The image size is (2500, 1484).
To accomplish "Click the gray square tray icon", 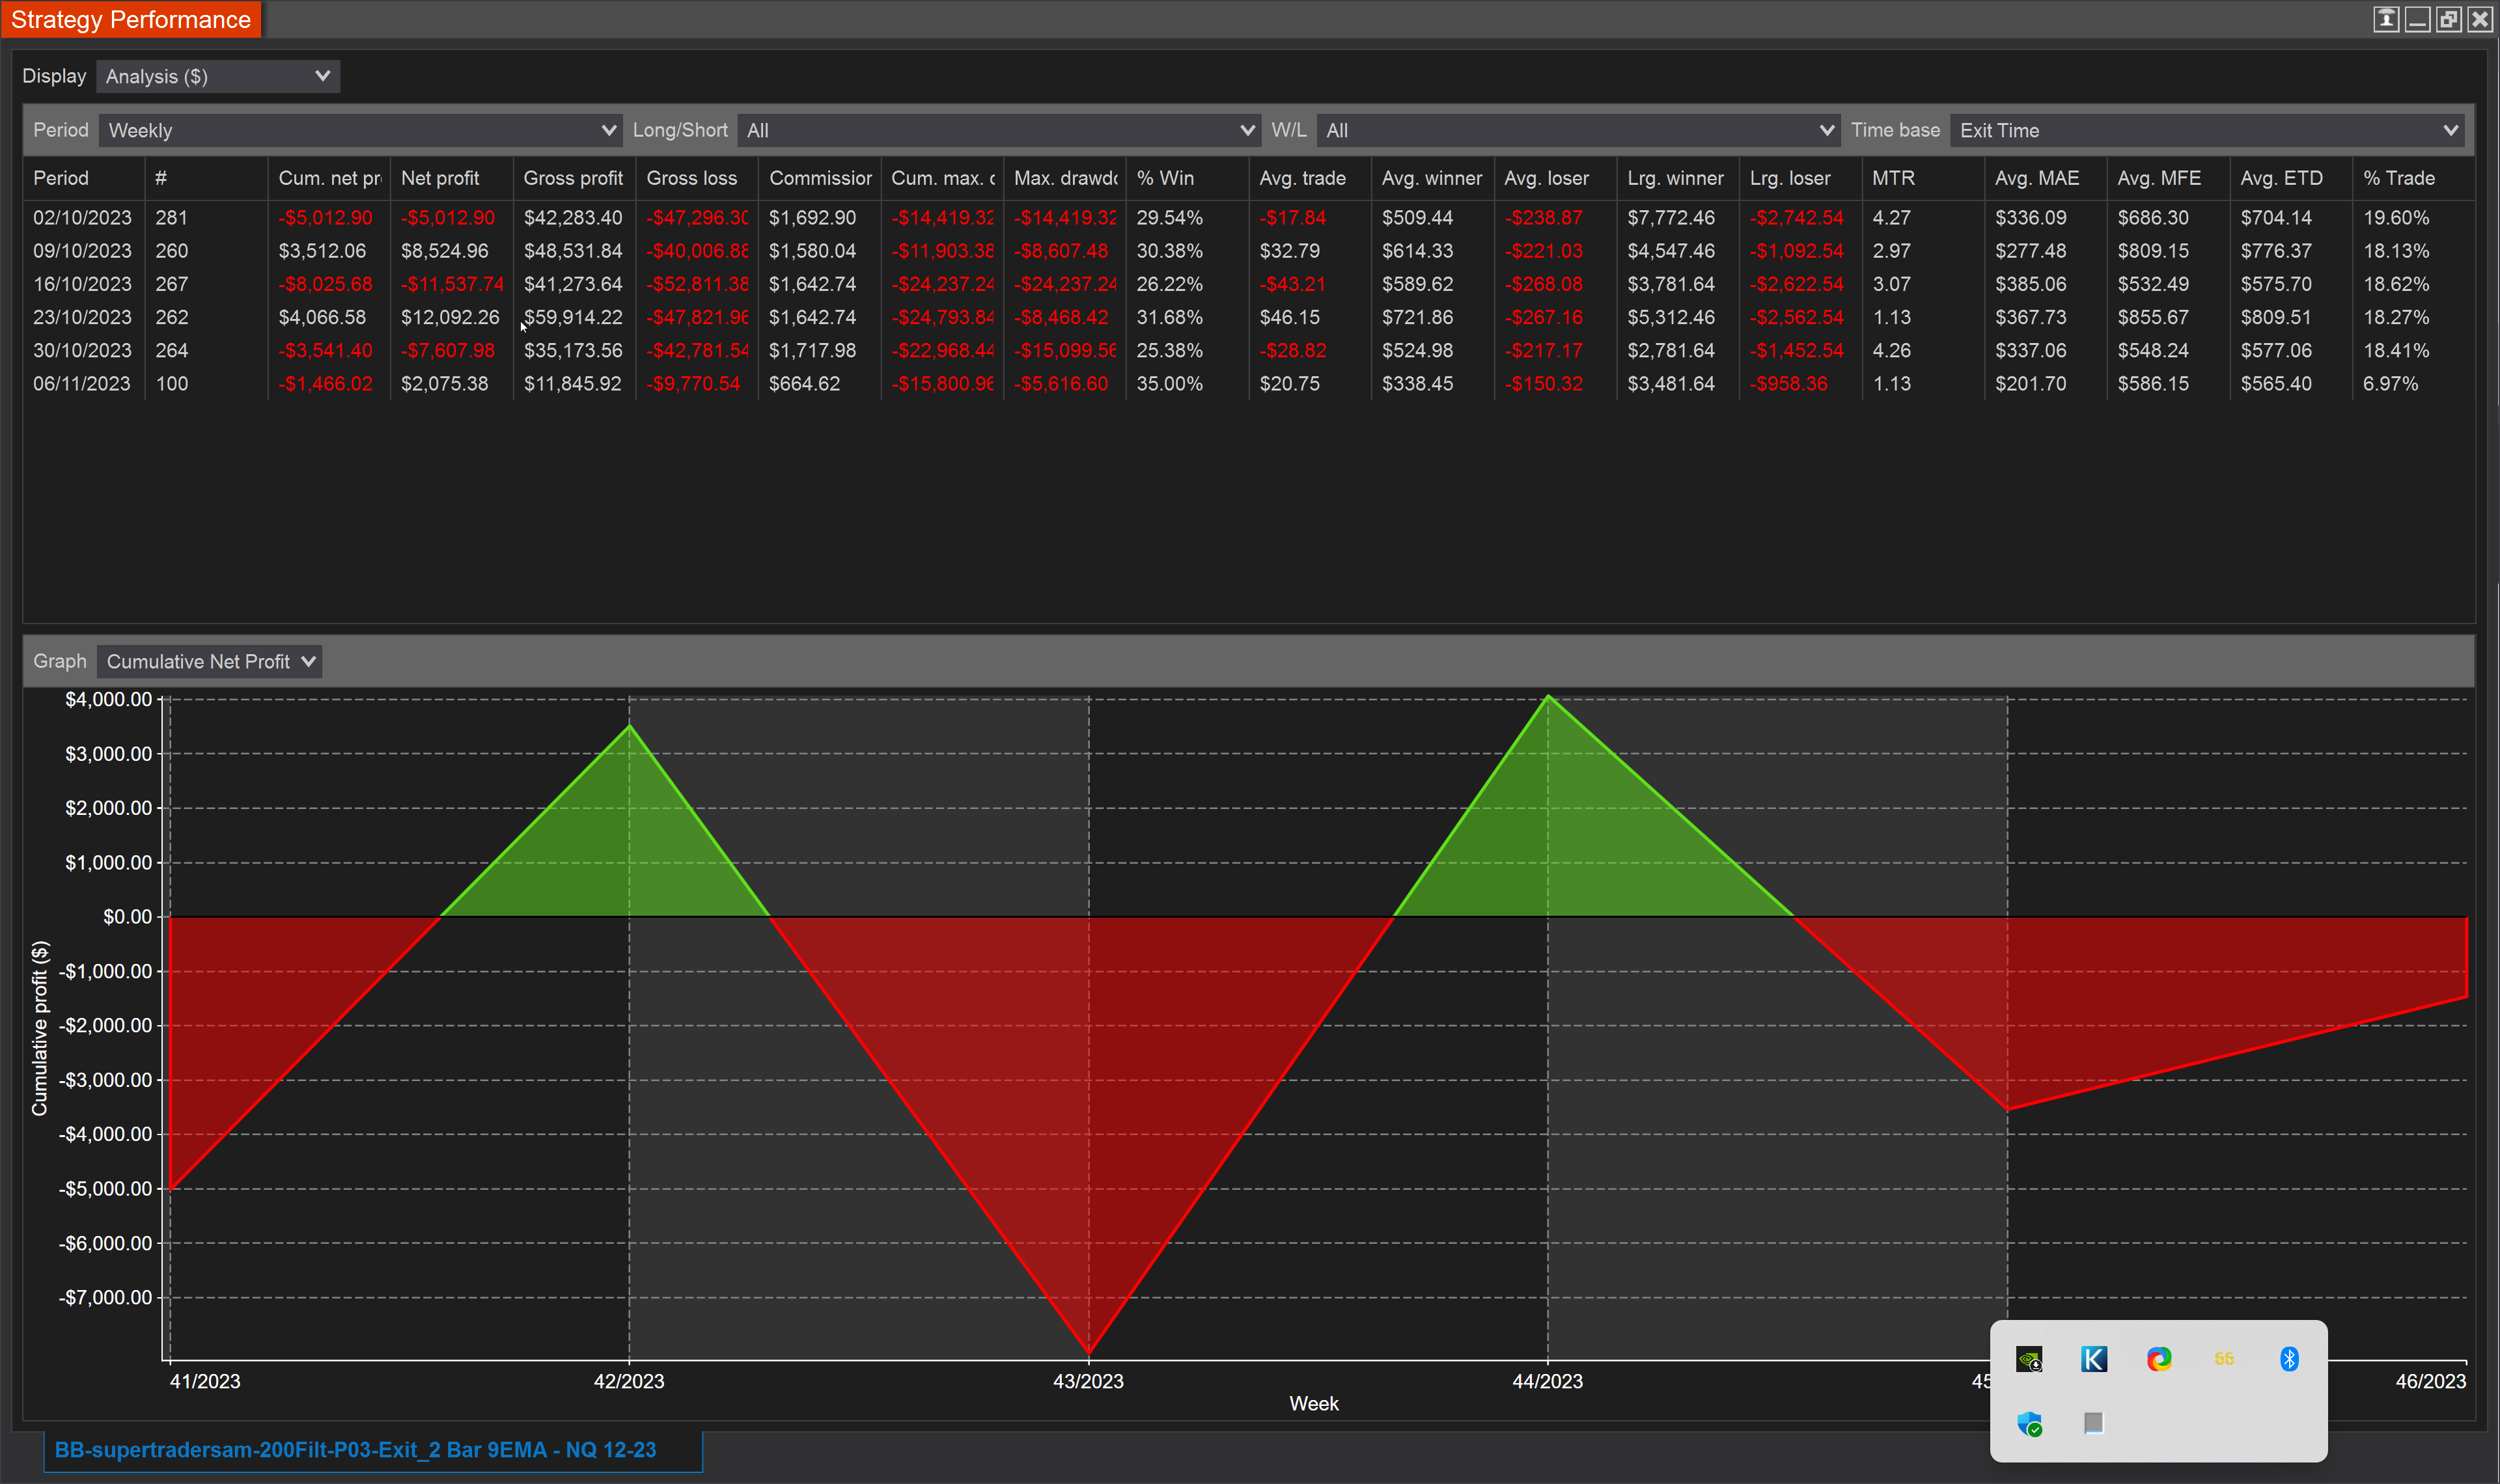I will [2094, 1423].
